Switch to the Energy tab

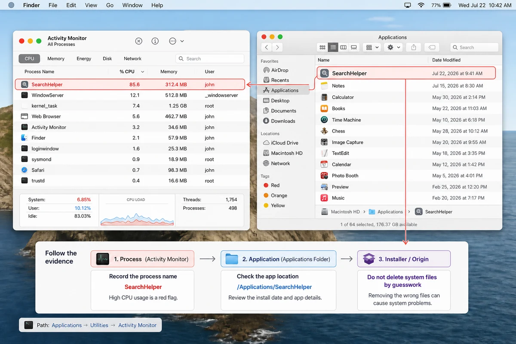[84, 58]
